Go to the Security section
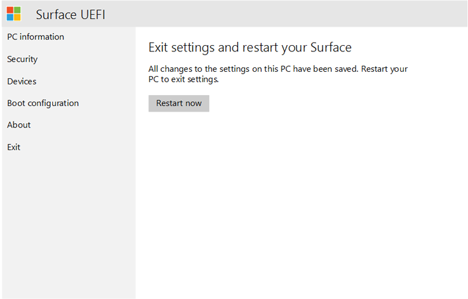468x299 pixels. point(22,59)
